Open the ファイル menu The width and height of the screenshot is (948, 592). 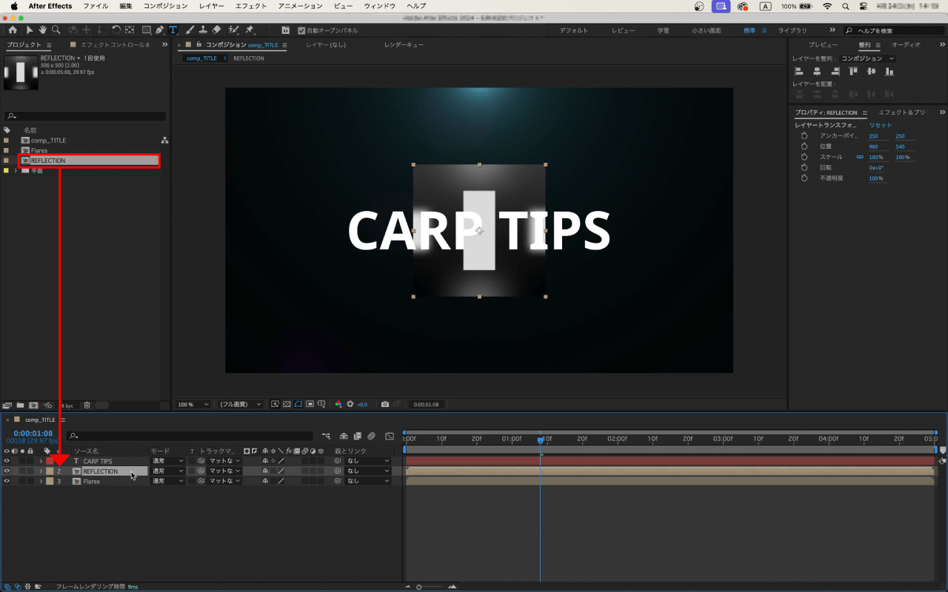[96, 6]
